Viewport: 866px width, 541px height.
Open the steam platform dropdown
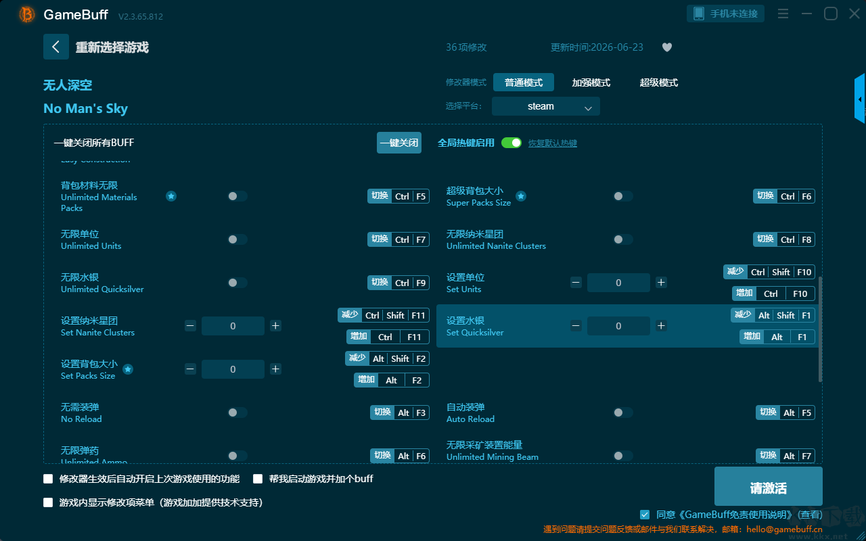[x=546, y=106]
